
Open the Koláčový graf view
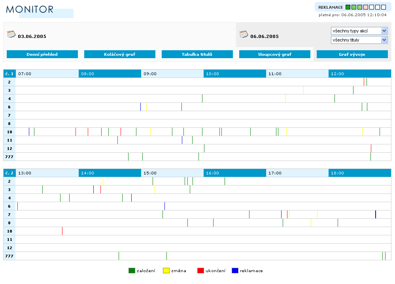click(x=120, y=54)
